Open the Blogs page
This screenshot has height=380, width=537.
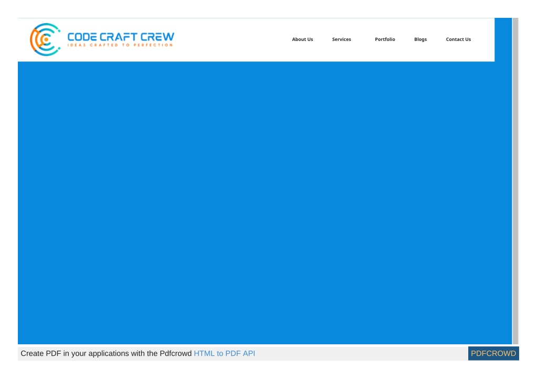(x=420, y=39)
